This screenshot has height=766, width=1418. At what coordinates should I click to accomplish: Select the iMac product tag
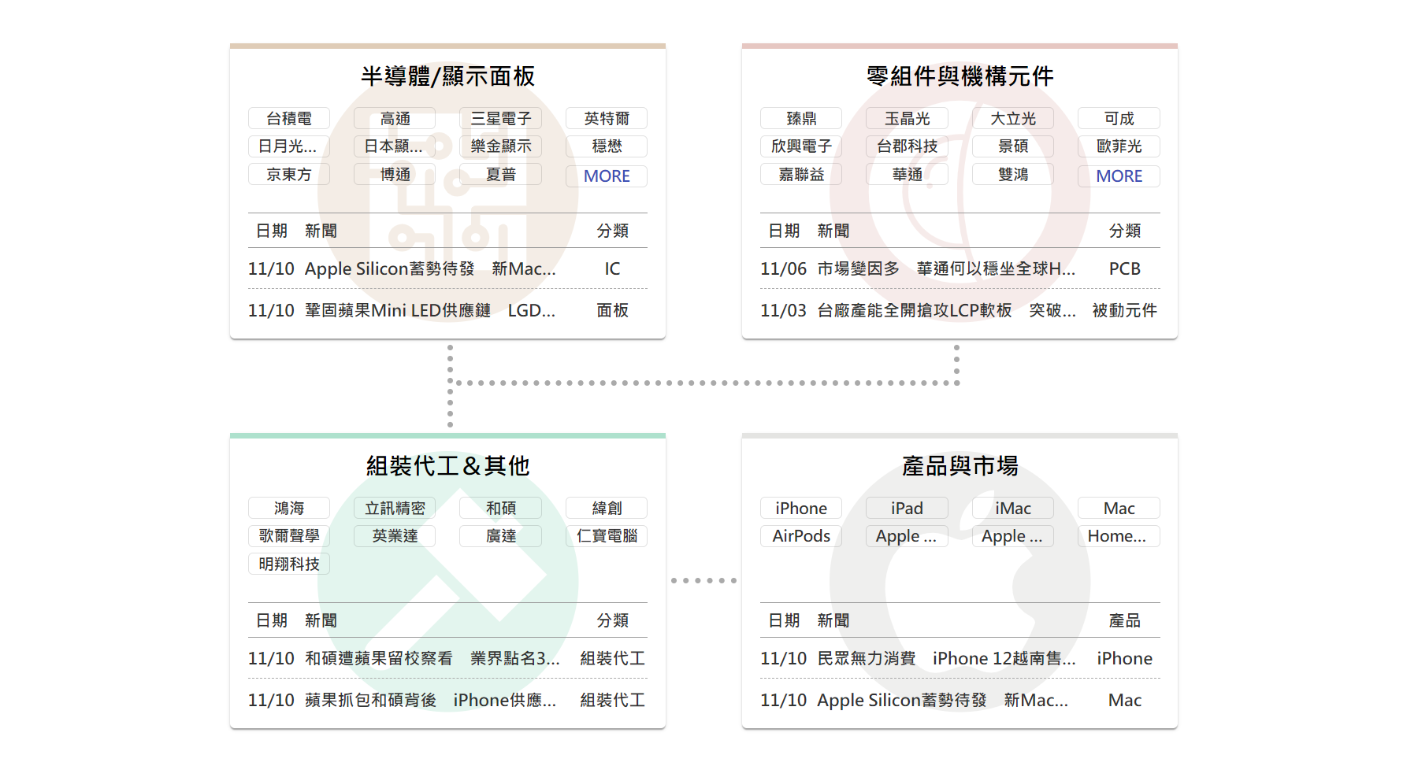coord(1012,509)
